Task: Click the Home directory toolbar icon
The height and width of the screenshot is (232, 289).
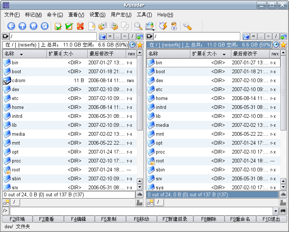Action: pyautogui.click(x=33, y=26)
